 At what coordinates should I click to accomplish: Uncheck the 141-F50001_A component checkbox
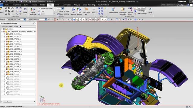coord(7,44)
